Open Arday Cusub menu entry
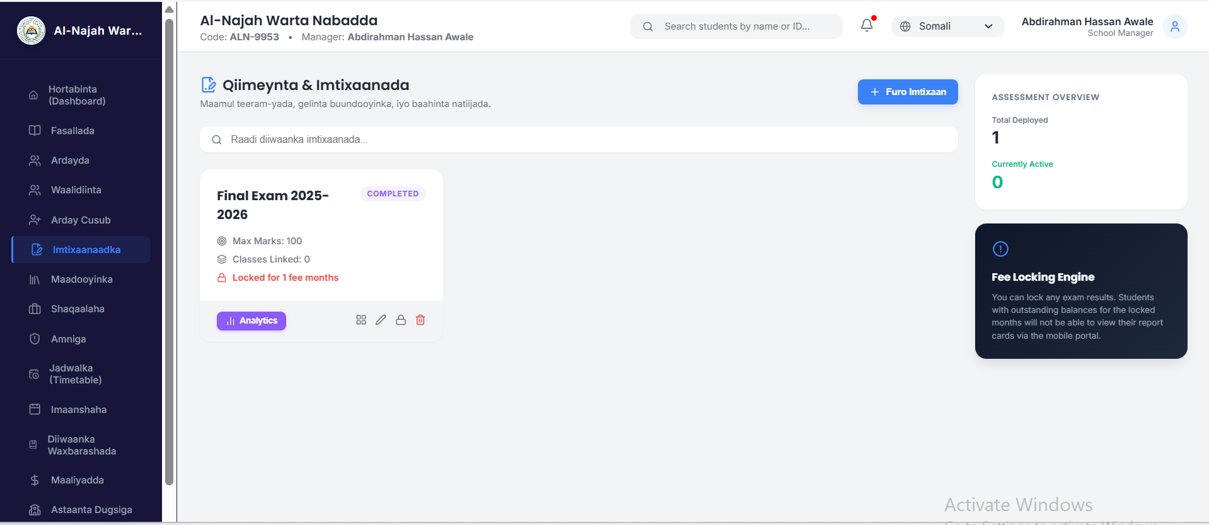The height and width of the screenshot is (525, 1209). pyautogui.click(x=81, y=220)
